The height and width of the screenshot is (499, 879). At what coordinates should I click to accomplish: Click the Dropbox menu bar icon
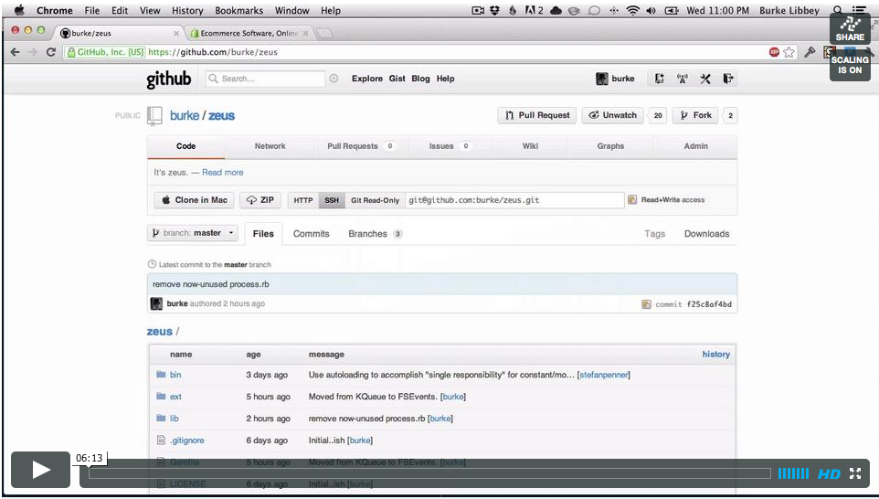coord(494,10)
